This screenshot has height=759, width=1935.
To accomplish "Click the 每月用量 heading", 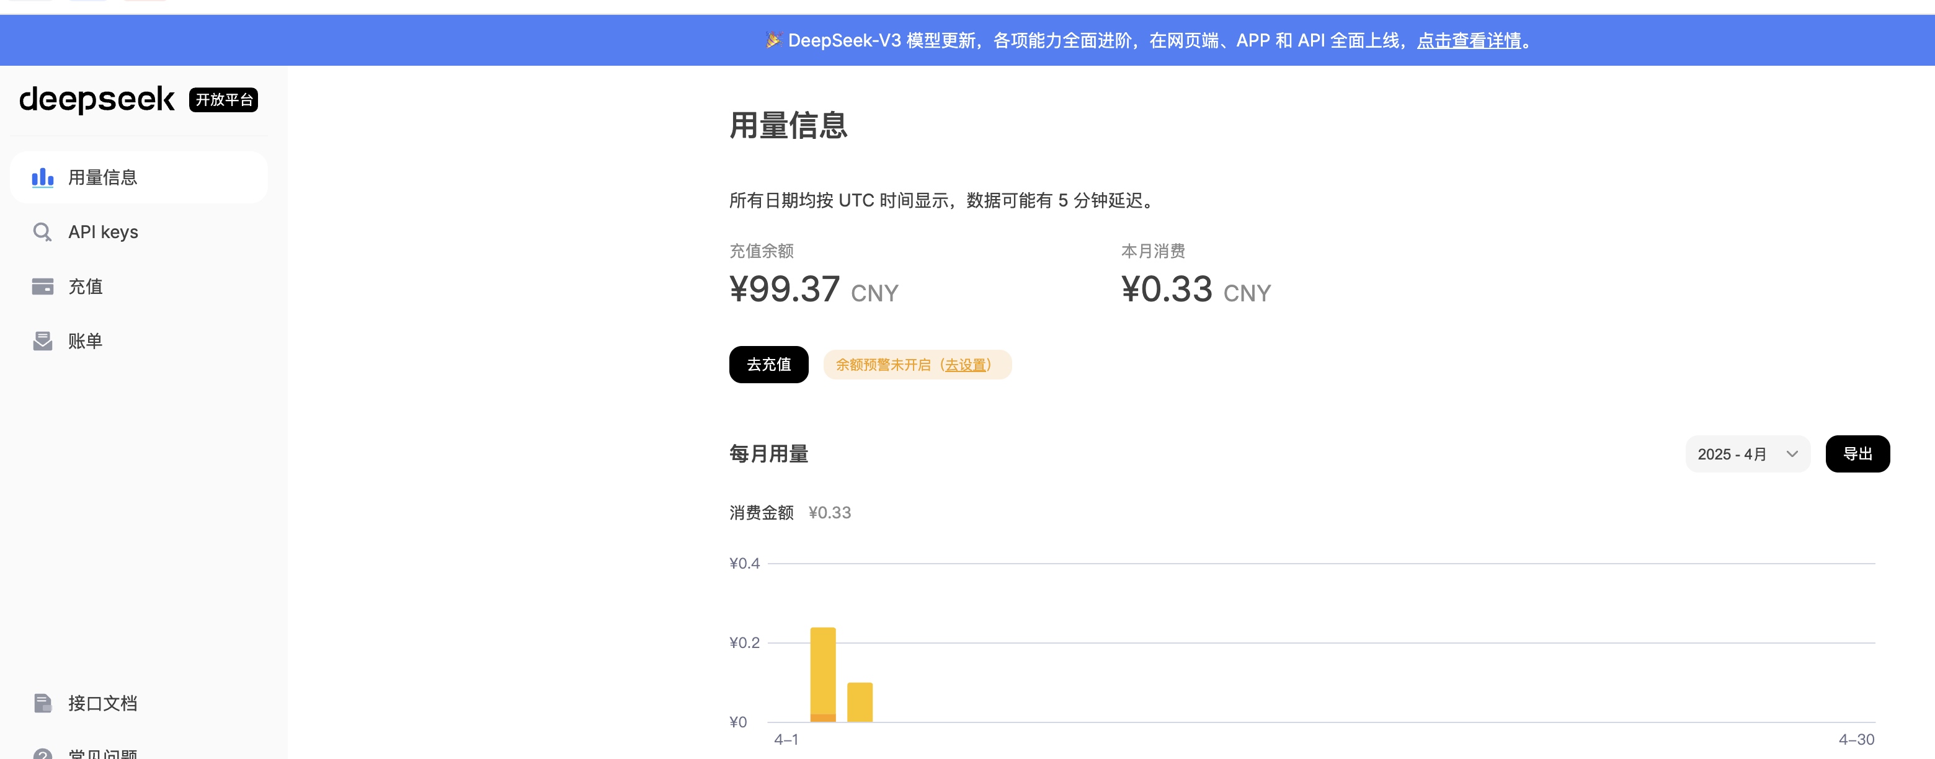I will 768,453.
